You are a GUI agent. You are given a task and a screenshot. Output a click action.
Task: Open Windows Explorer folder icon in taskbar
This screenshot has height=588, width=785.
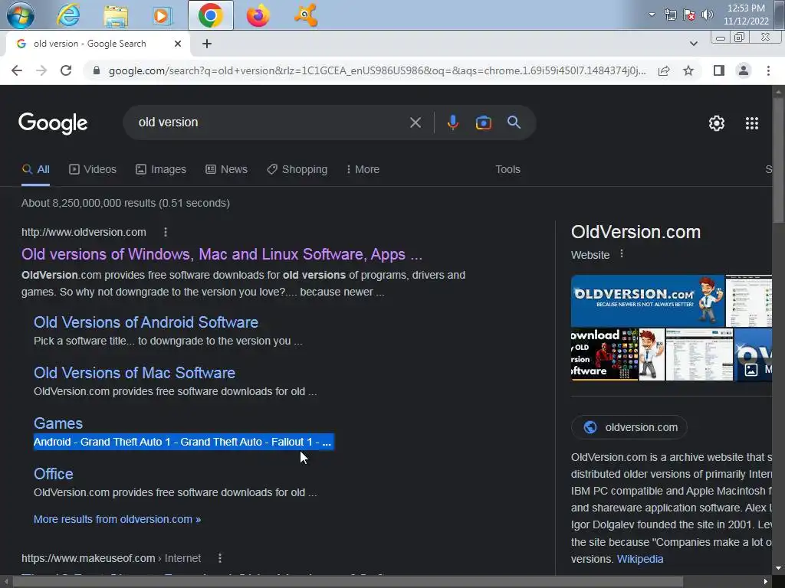116,15
